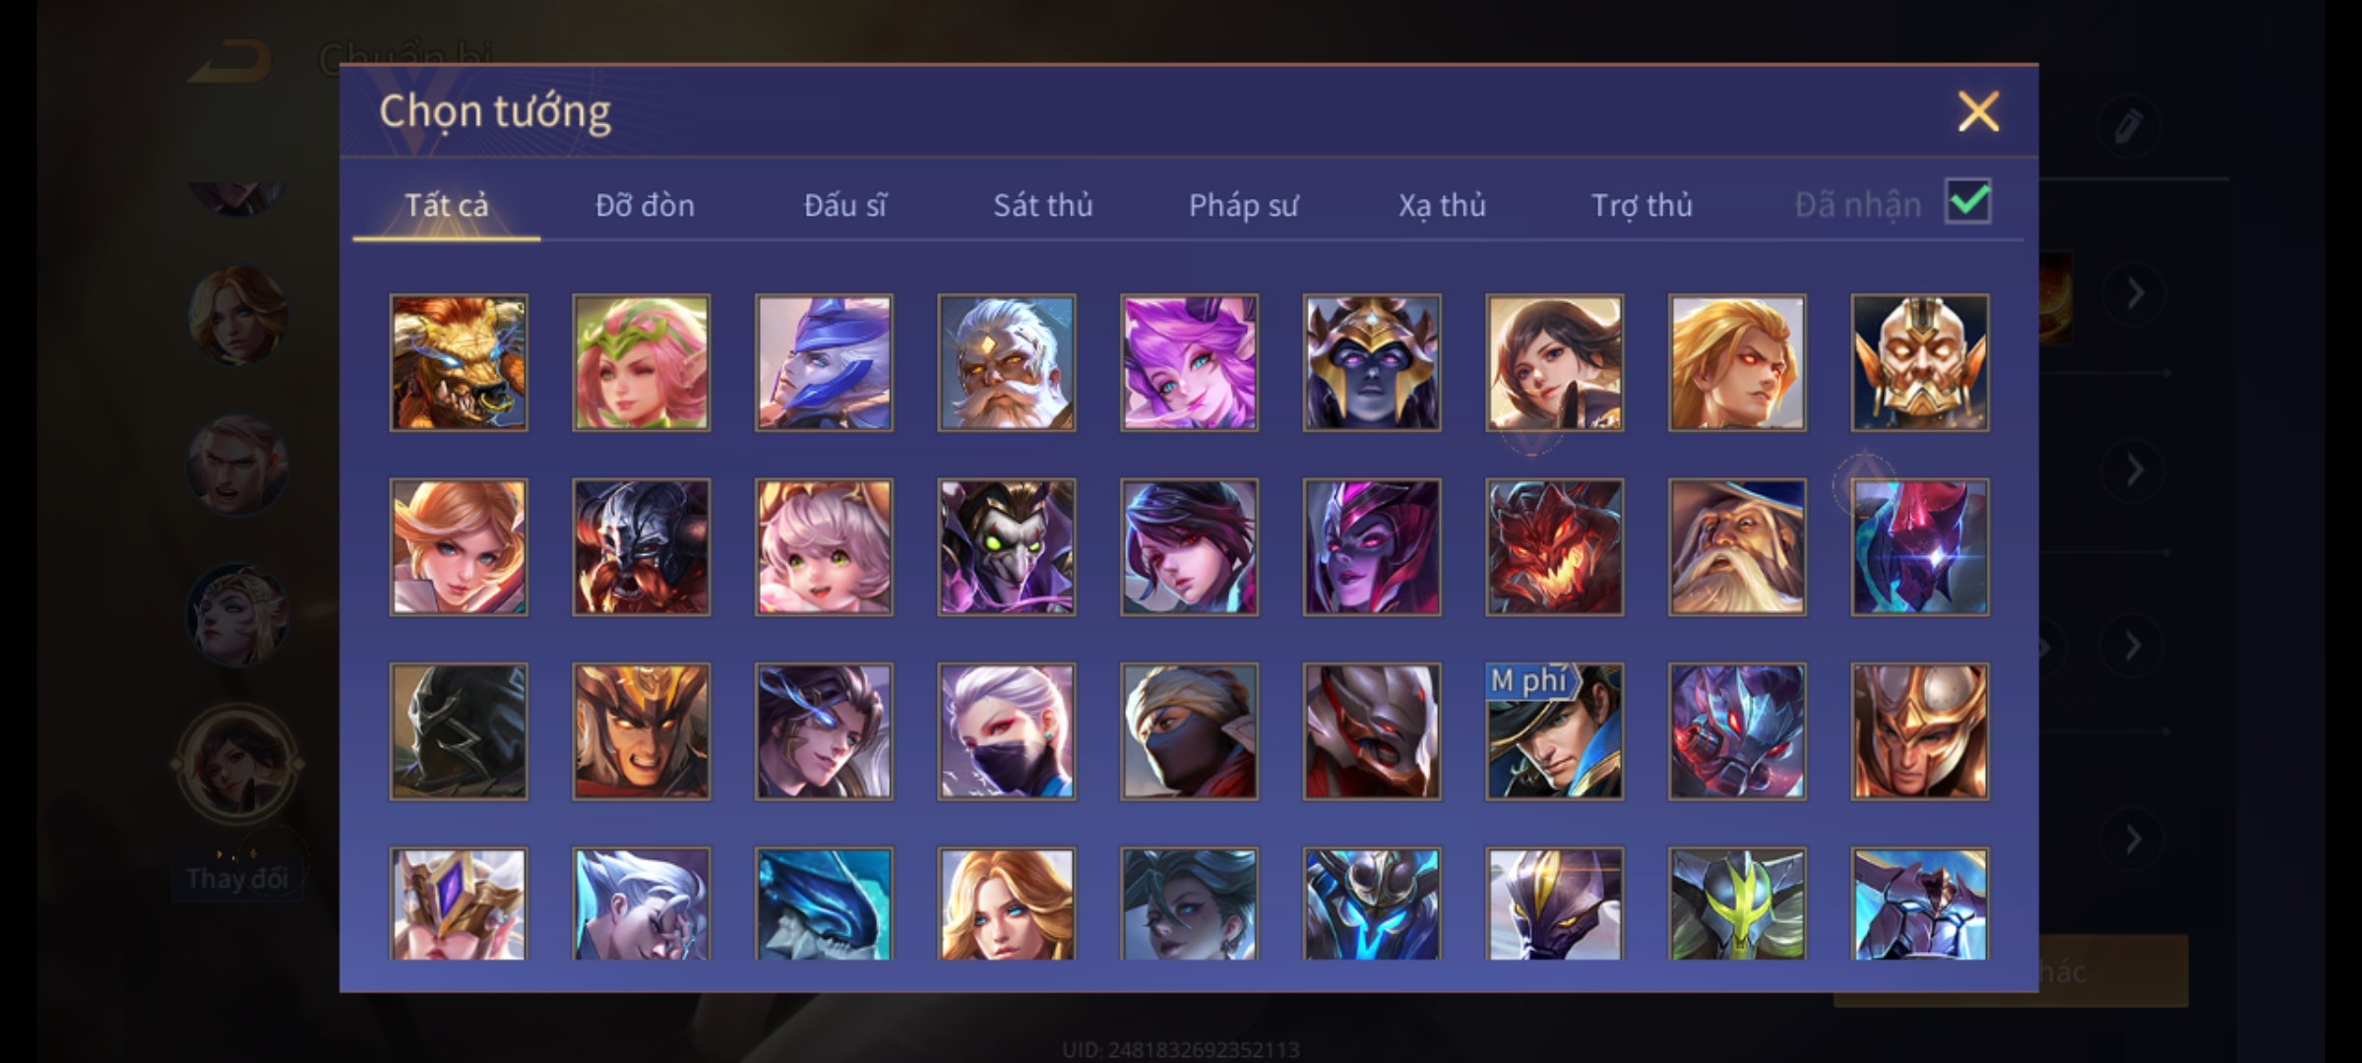Viewport: 2362px width, 1063px height.
Task: Switch to Trợ thủ tab
Action: click(1642, 205)
